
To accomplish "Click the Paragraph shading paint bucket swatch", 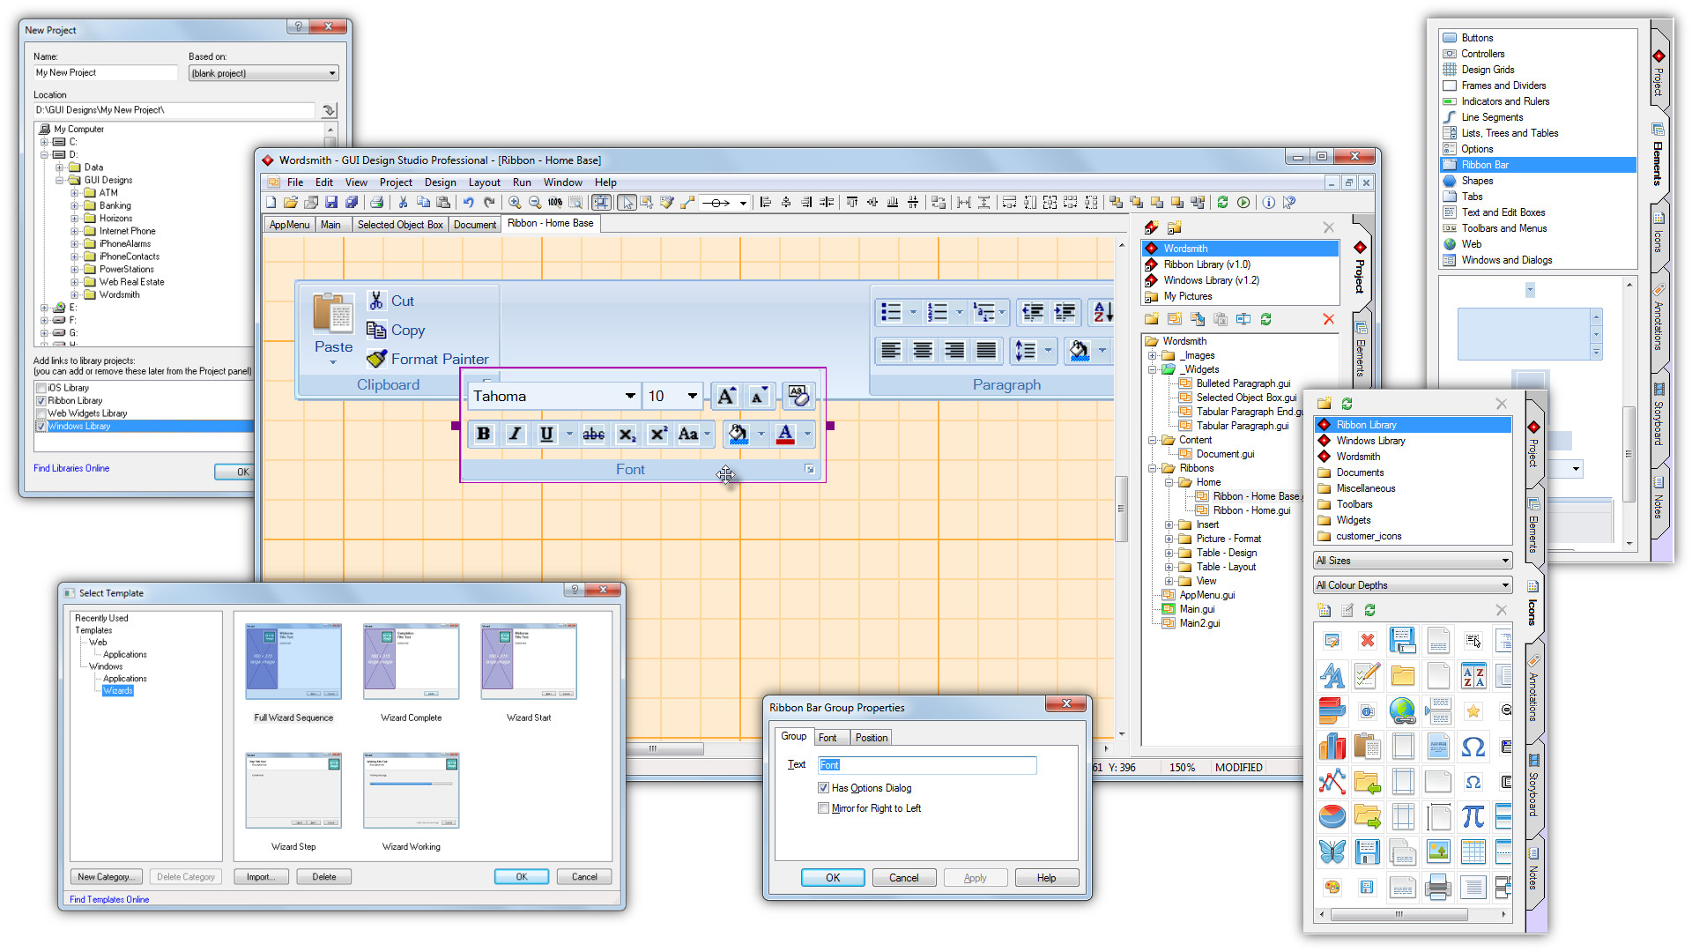I will pyautogui.click(x=1080, y=351).
